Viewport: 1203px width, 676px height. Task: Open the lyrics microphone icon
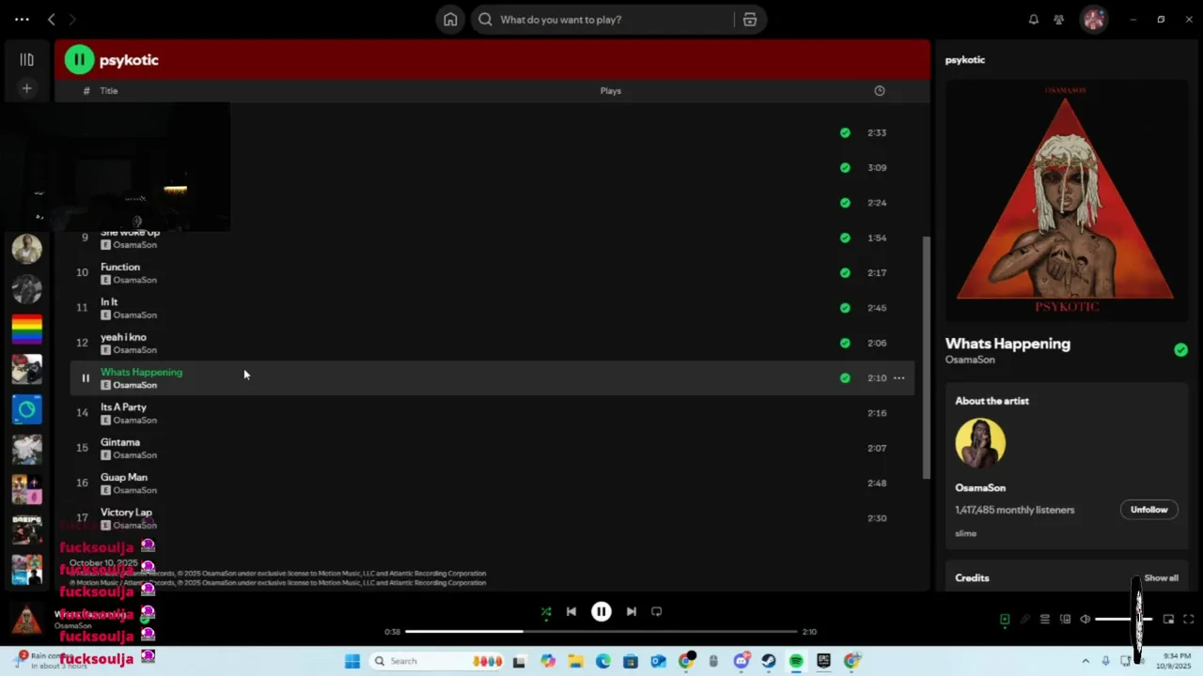tap(1025, 620)
